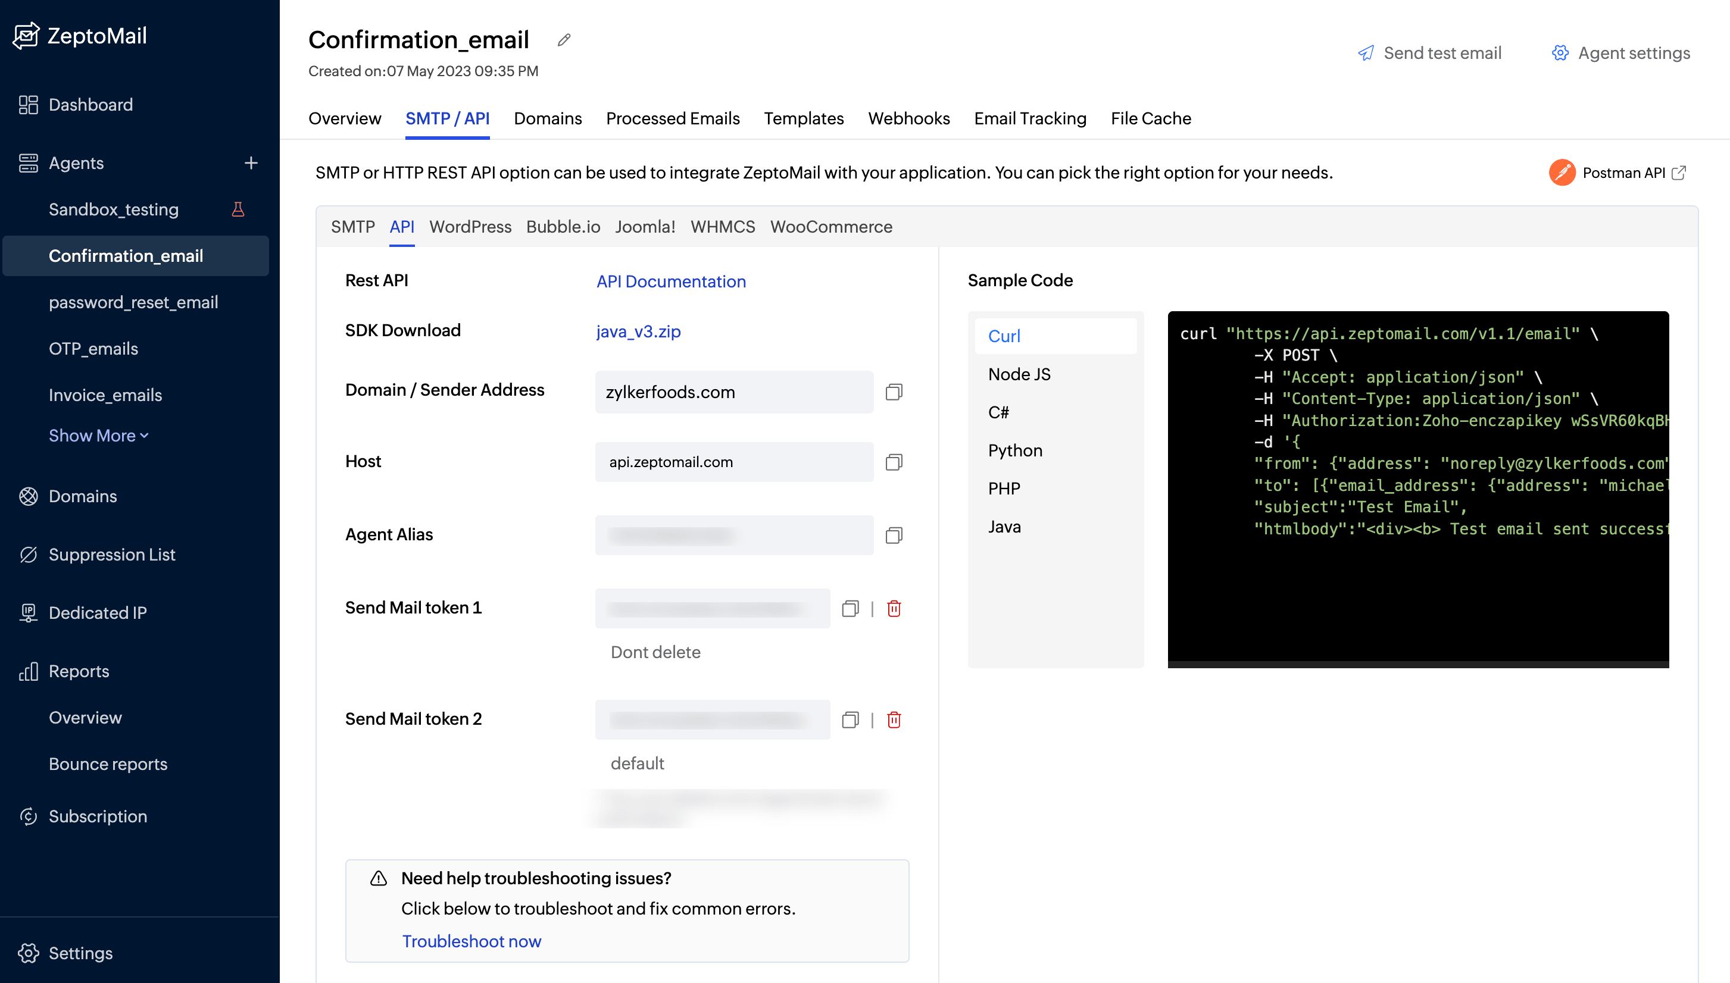
Task: Copy the Host value using the copy icon
Action: (894, 462)
